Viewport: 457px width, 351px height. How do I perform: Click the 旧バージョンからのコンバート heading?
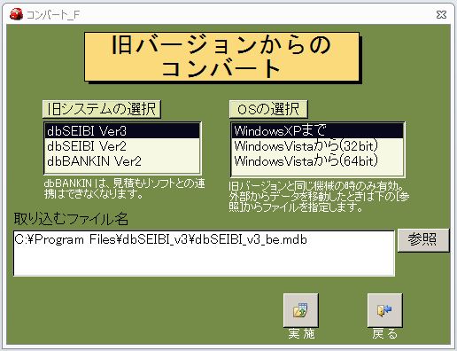[x=221, y=57]
